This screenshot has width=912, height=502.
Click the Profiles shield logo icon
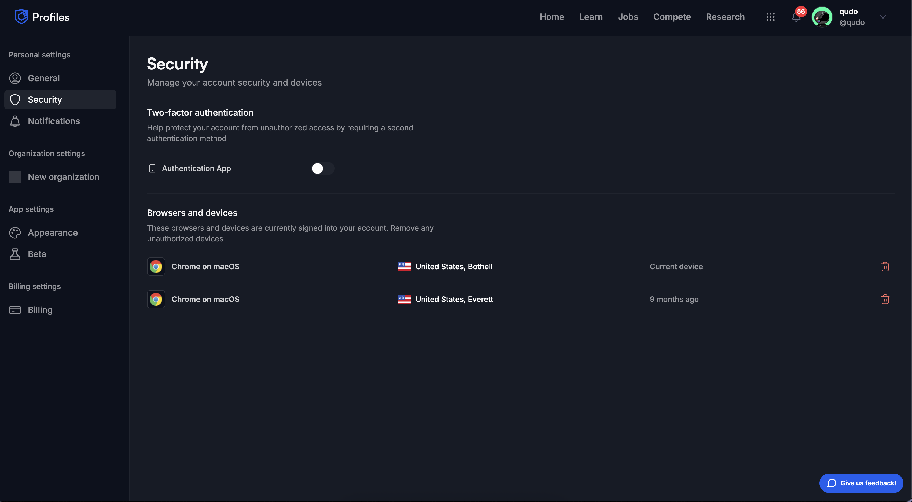pyautogui.click(x=21, y=17)
